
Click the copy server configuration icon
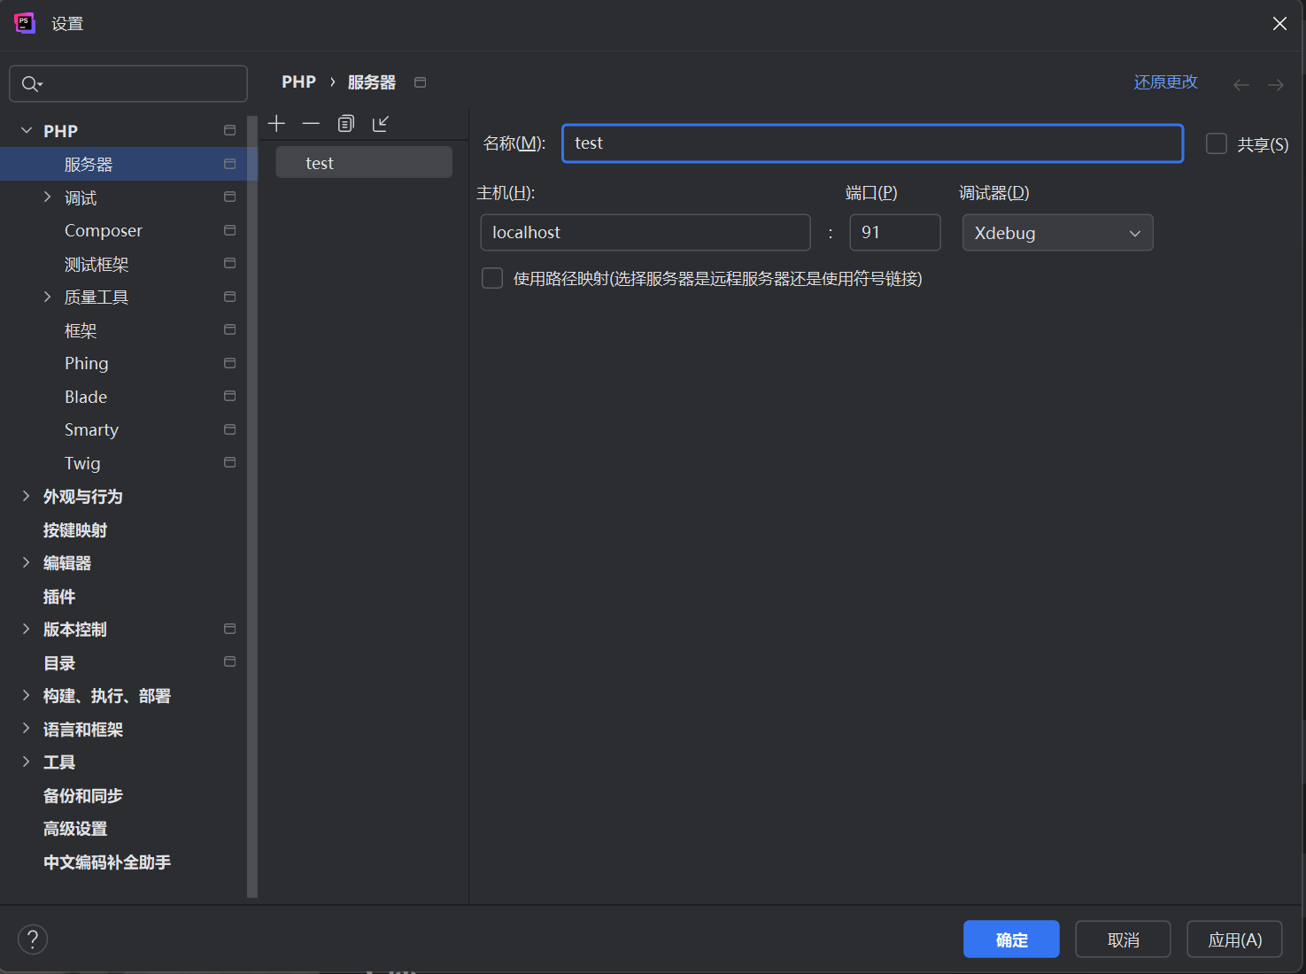346,123
